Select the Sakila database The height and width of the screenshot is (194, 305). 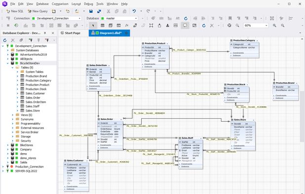click(24, 162)
